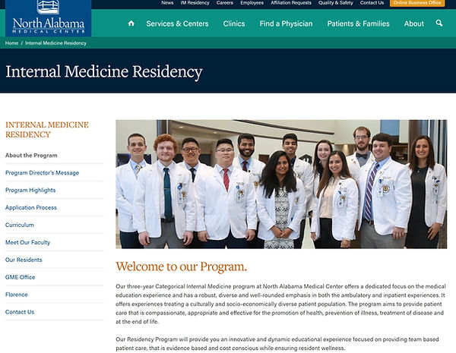The image size is (456, 353).
Task: Click the residents group photo
Action: pos(281,184)
